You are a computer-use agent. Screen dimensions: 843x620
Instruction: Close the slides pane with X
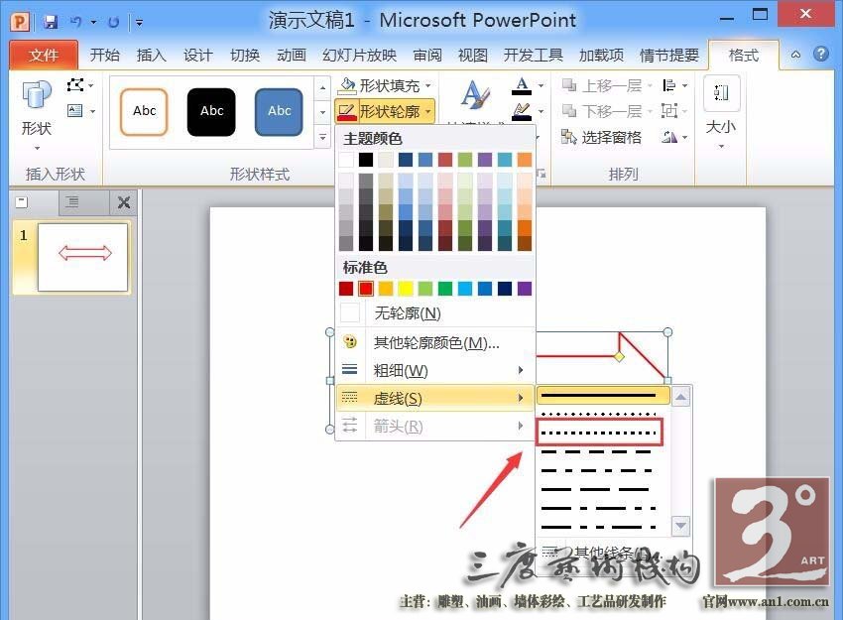coord(124,202)
